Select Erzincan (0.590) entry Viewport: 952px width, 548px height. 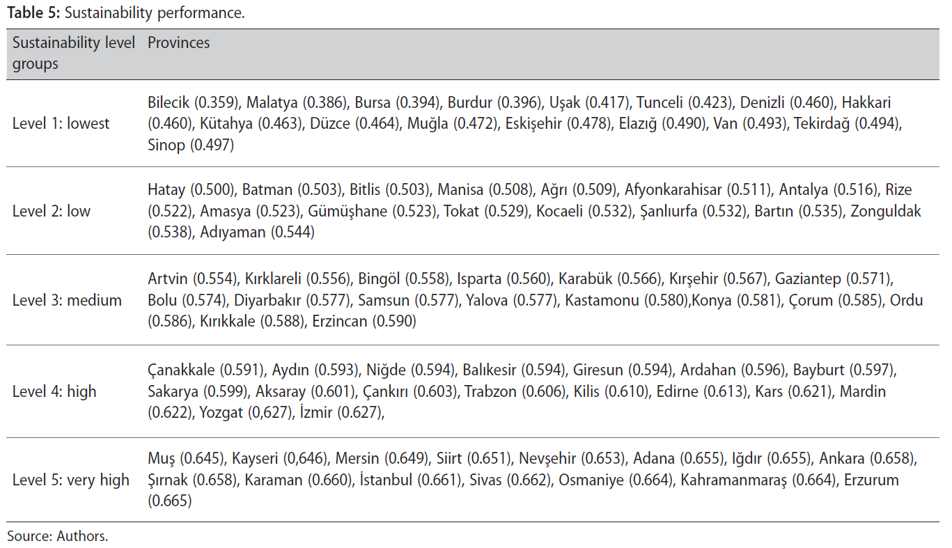click(364, 322)
